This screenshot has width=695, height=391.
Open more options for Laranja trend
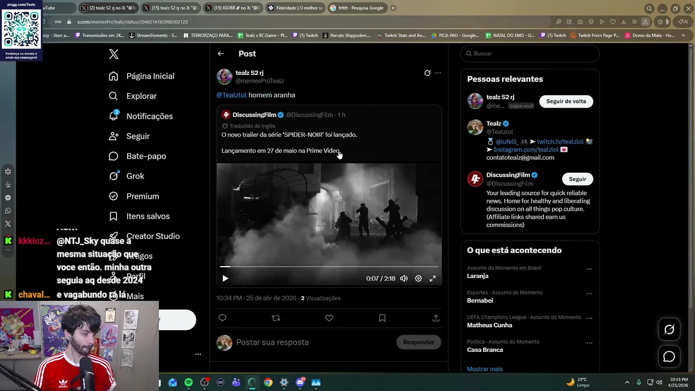point(589,269)
